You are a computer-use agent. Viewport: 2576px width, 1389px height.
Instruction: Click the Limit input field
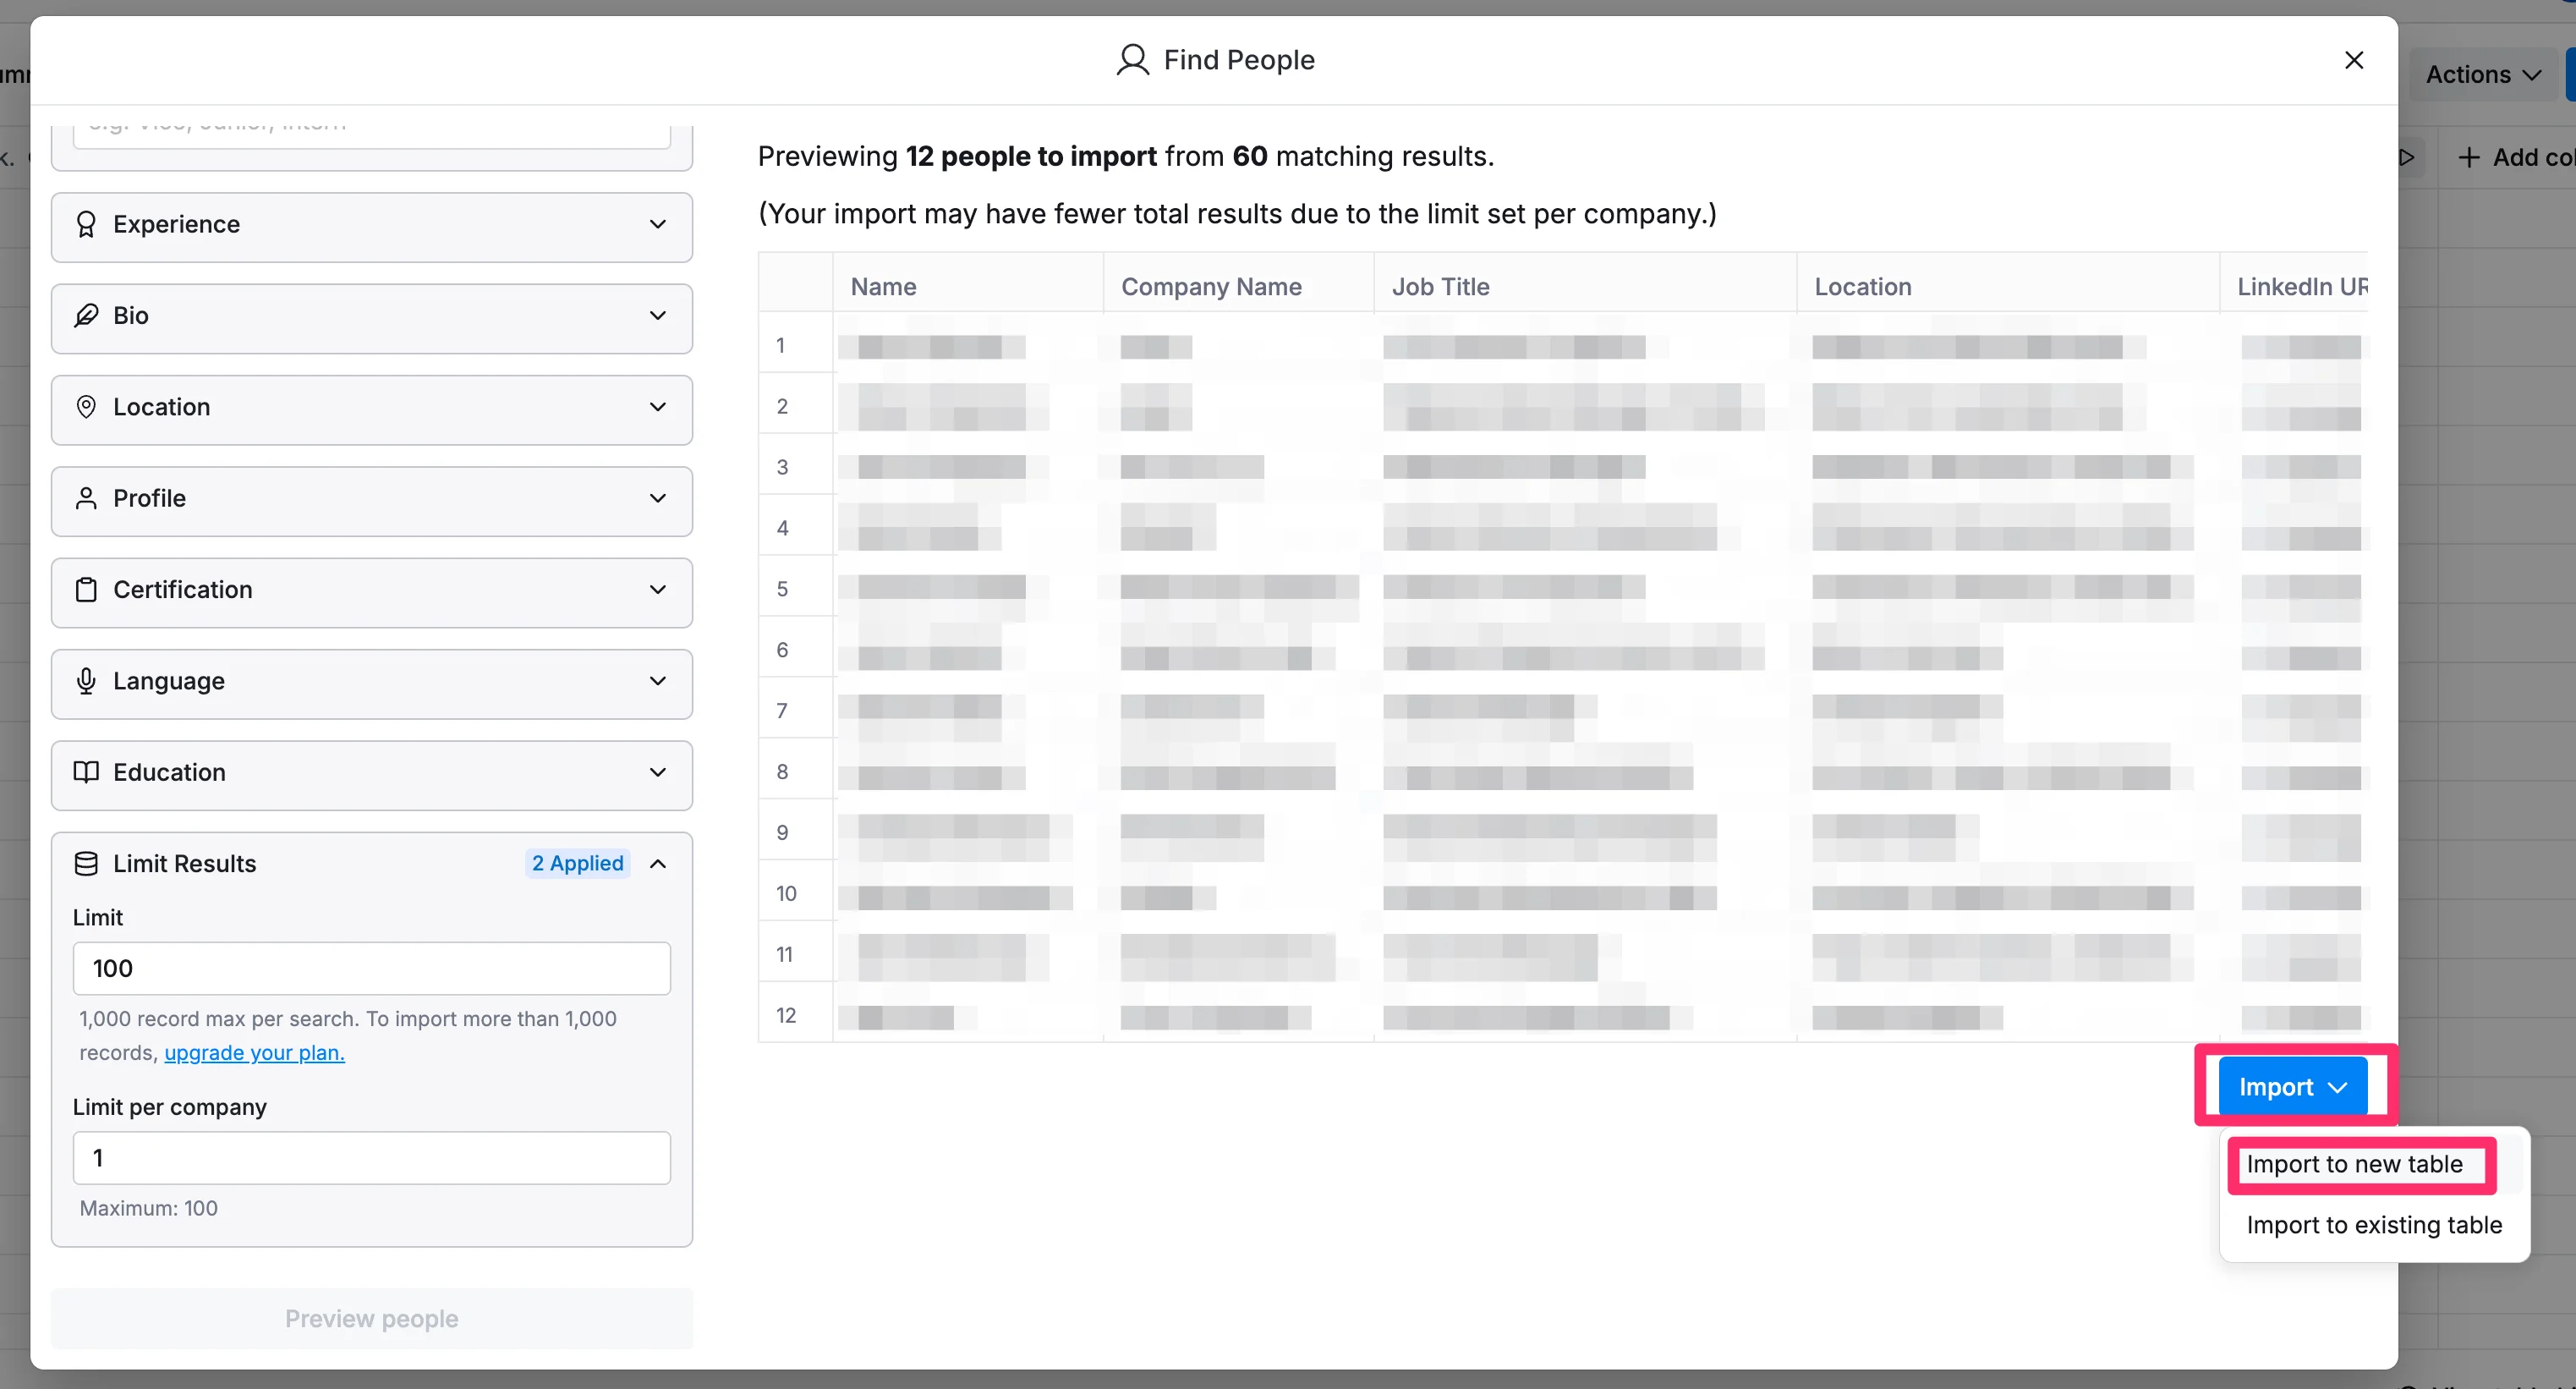(x=371, y=968)
